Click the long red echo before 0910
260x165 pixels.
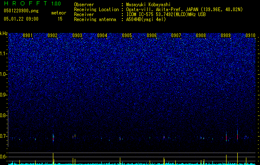pos(237,135)
